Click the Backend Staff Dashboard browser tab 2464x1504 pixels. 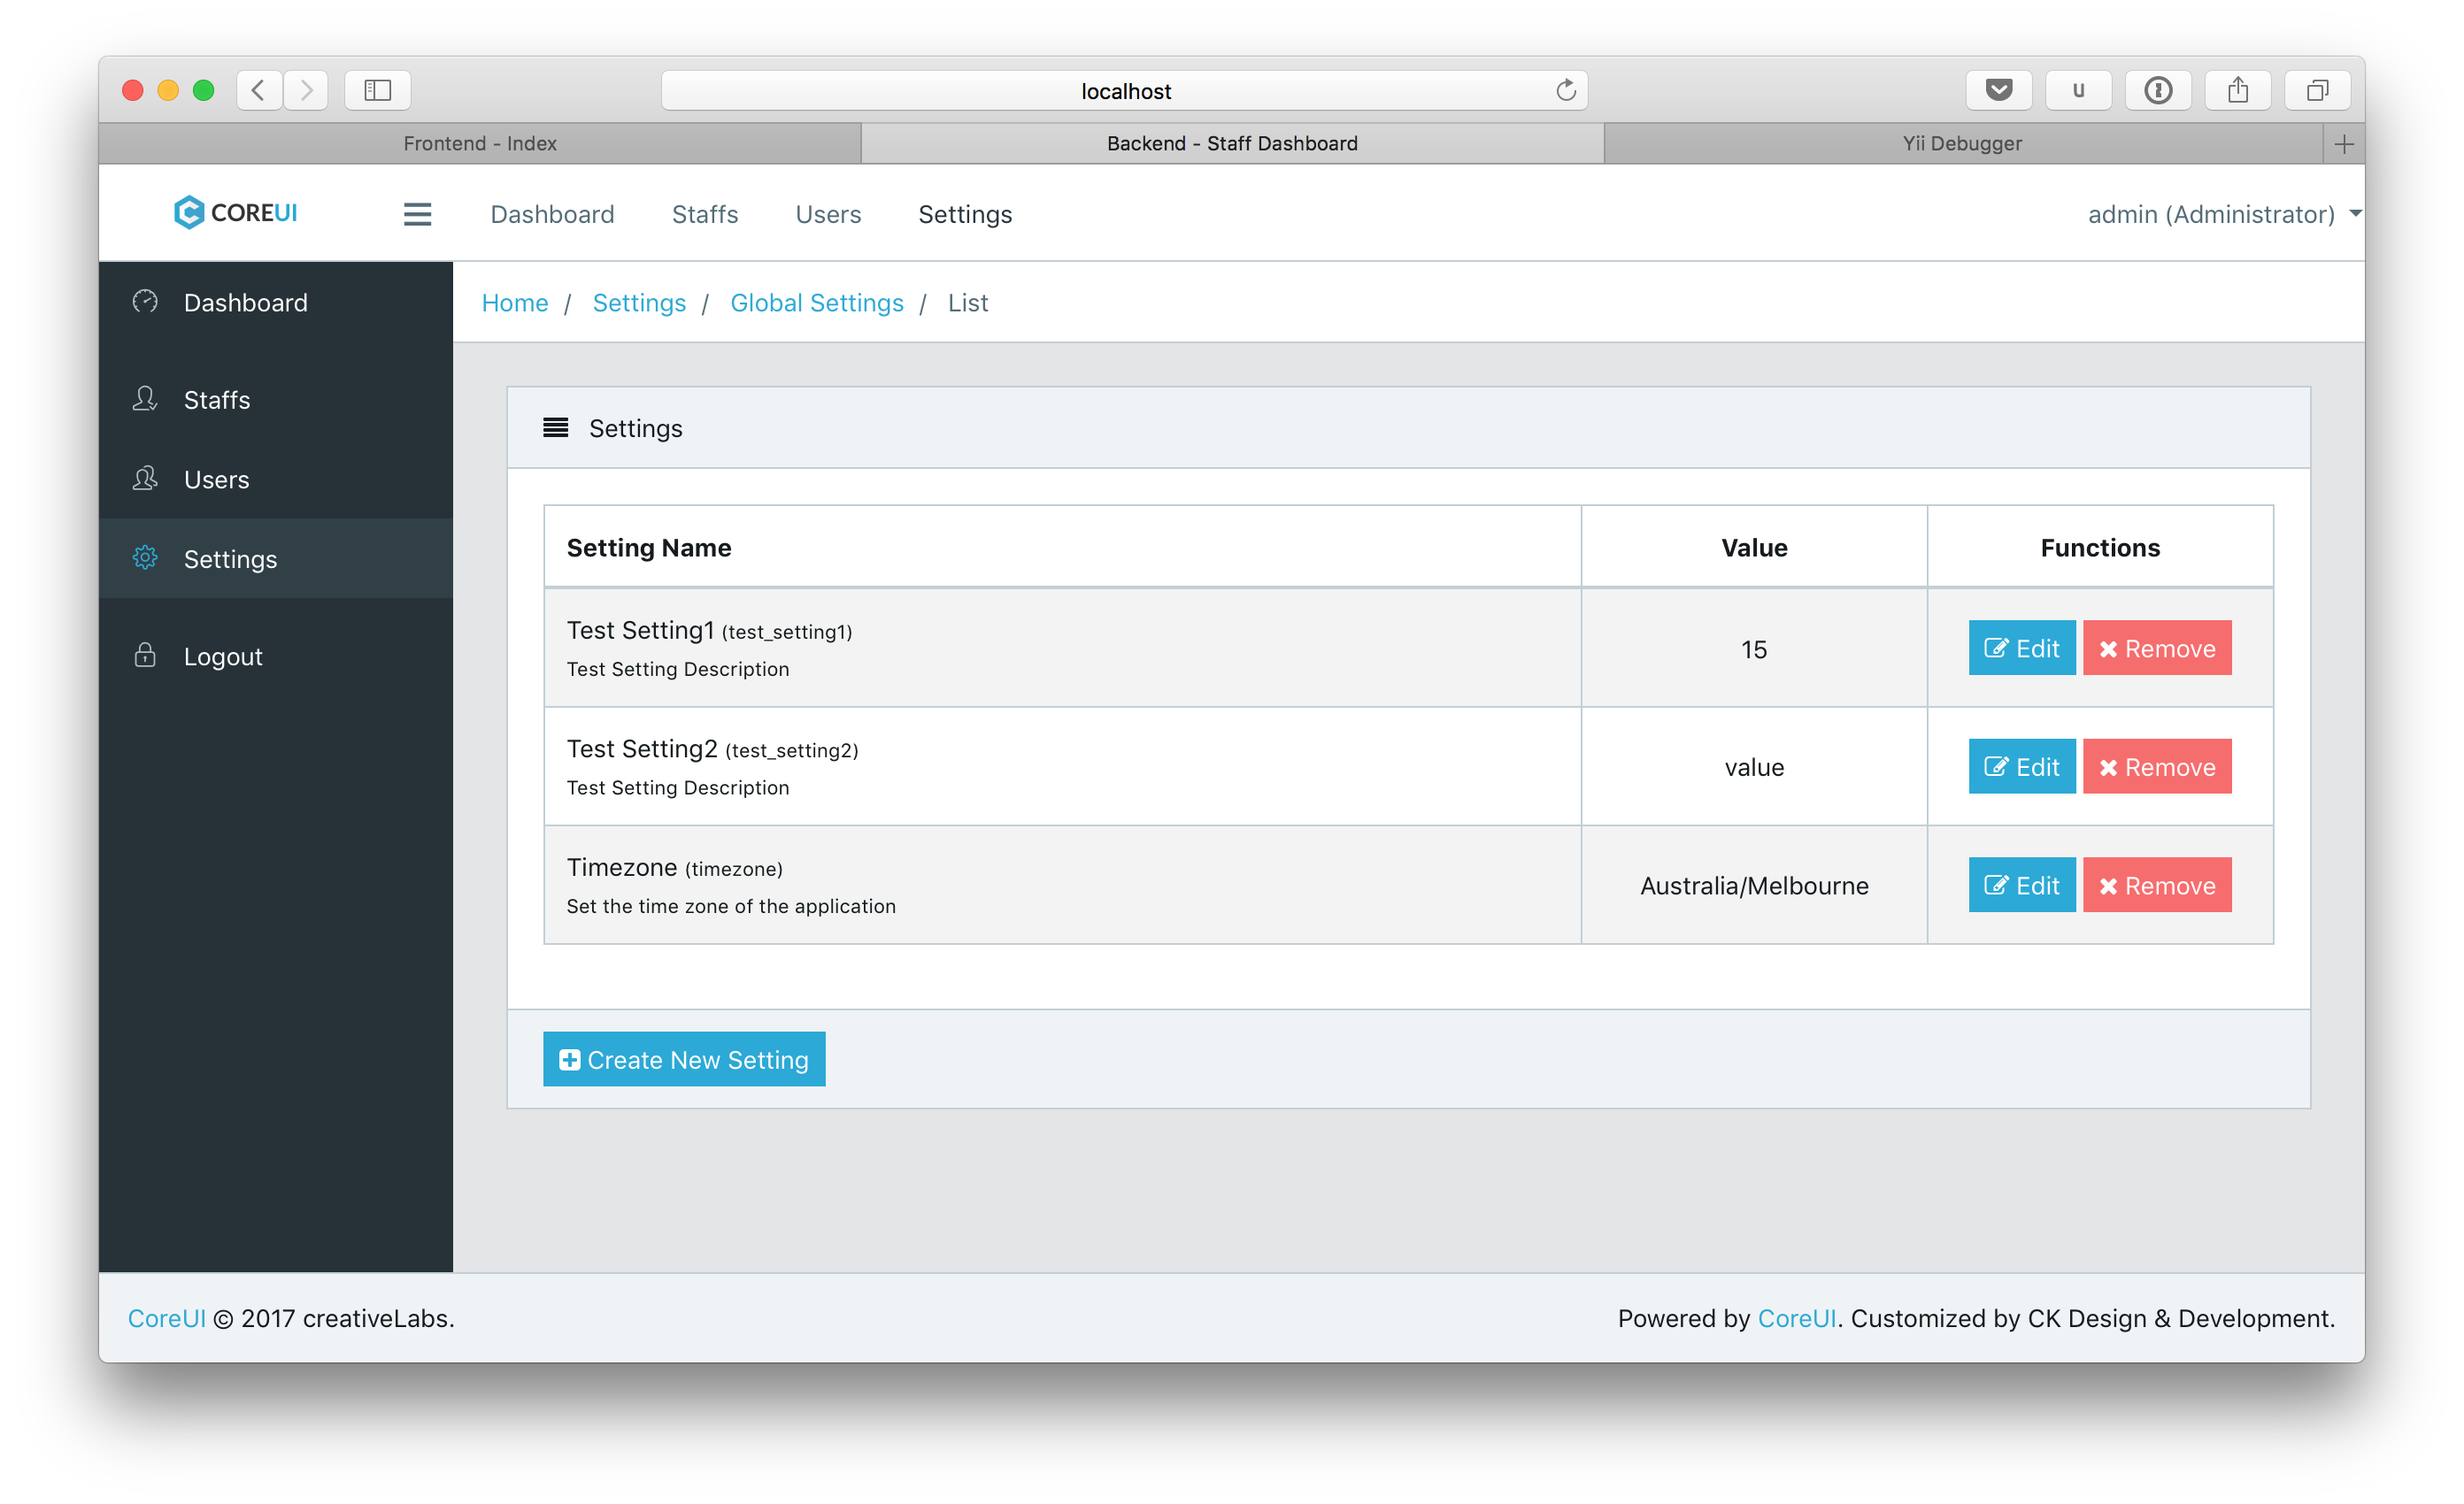coord(1232,142)
